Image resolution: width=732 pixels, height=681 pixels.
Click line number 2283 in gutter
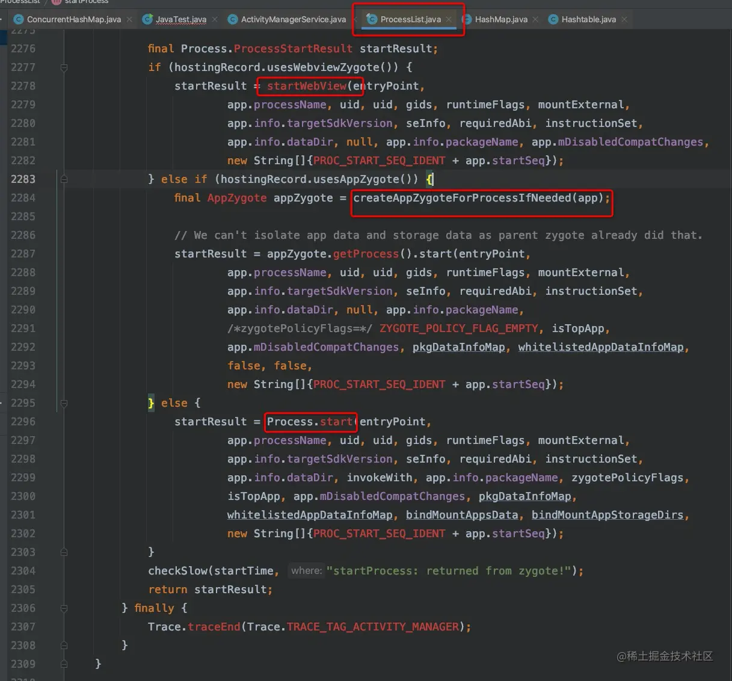pyautogui.click(x=23, y=179)
